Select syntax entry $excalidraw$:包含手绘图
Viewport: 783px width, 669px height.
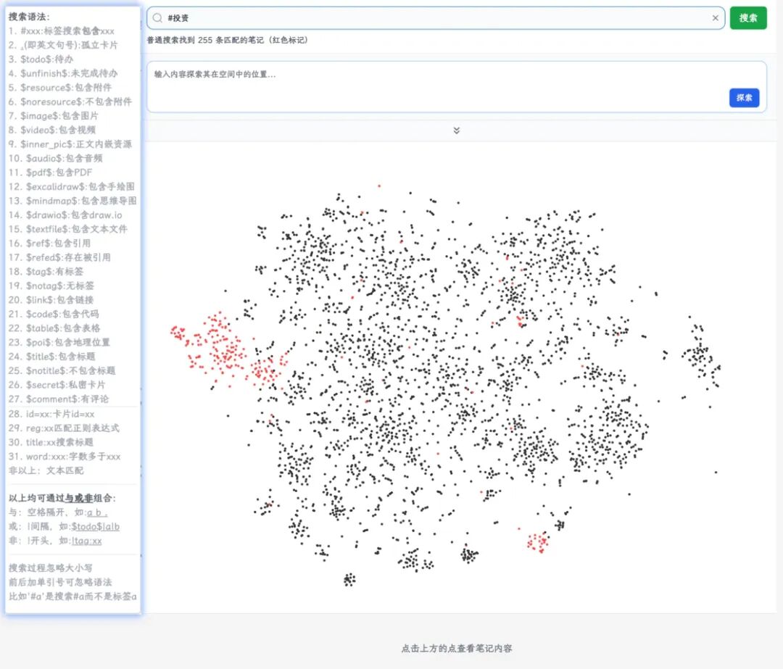71,187
